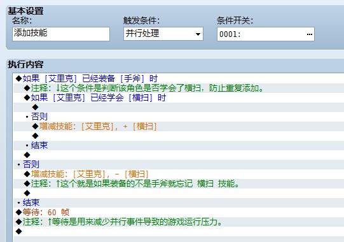
Task: Select the comment about 不是手斧就忘记 横扫 技能
Action: click(179, 184)
